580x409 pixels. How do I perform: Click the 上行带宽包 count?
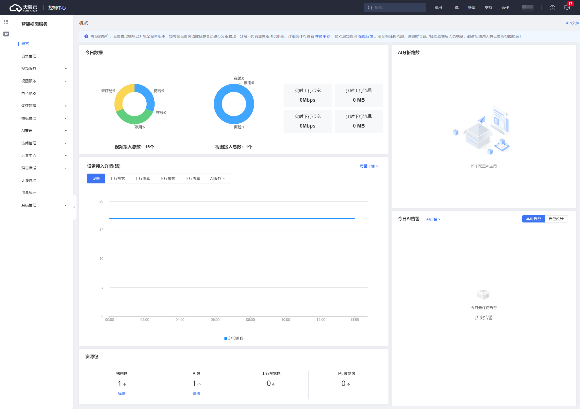pos(271,383)
